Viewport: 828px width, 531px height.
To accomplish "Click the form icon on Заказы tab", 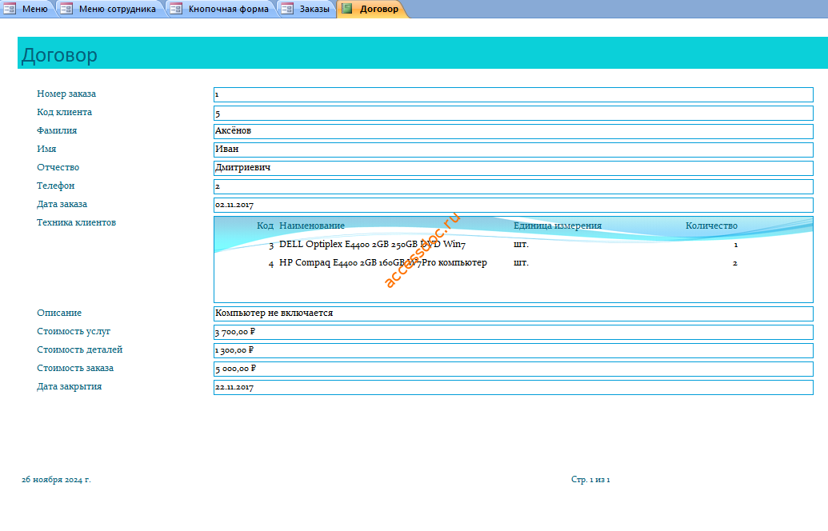I will point(287,9).
